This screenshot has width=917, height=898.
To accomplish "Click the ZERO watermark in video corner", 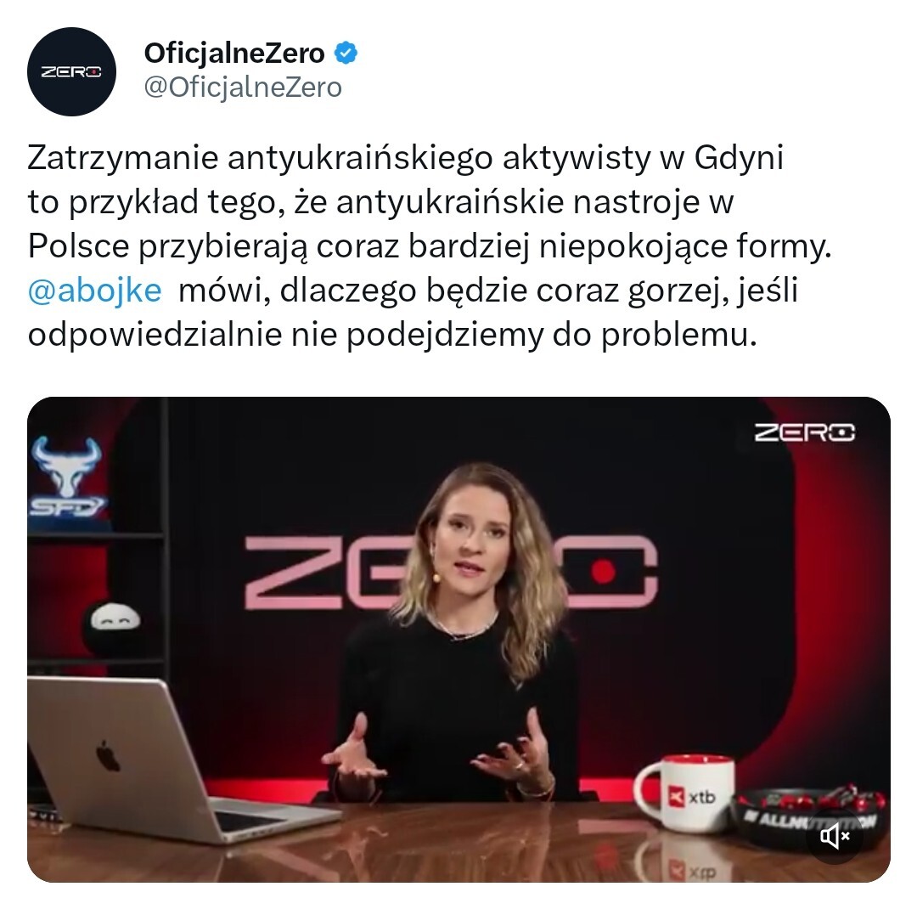I will [804, 433].
